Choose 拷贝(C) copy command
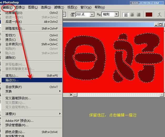 [32, 40]
